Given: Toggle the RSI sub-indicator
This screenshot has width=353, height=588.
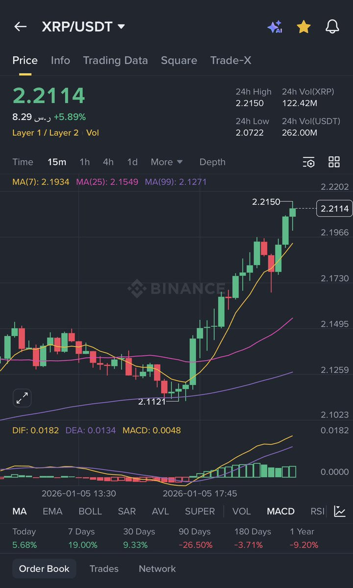Looking at the screenshot, I should point(317,512).
